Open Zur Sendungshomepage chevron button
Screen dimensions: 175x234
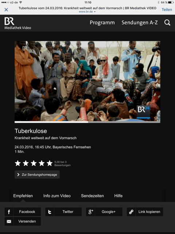37,175
